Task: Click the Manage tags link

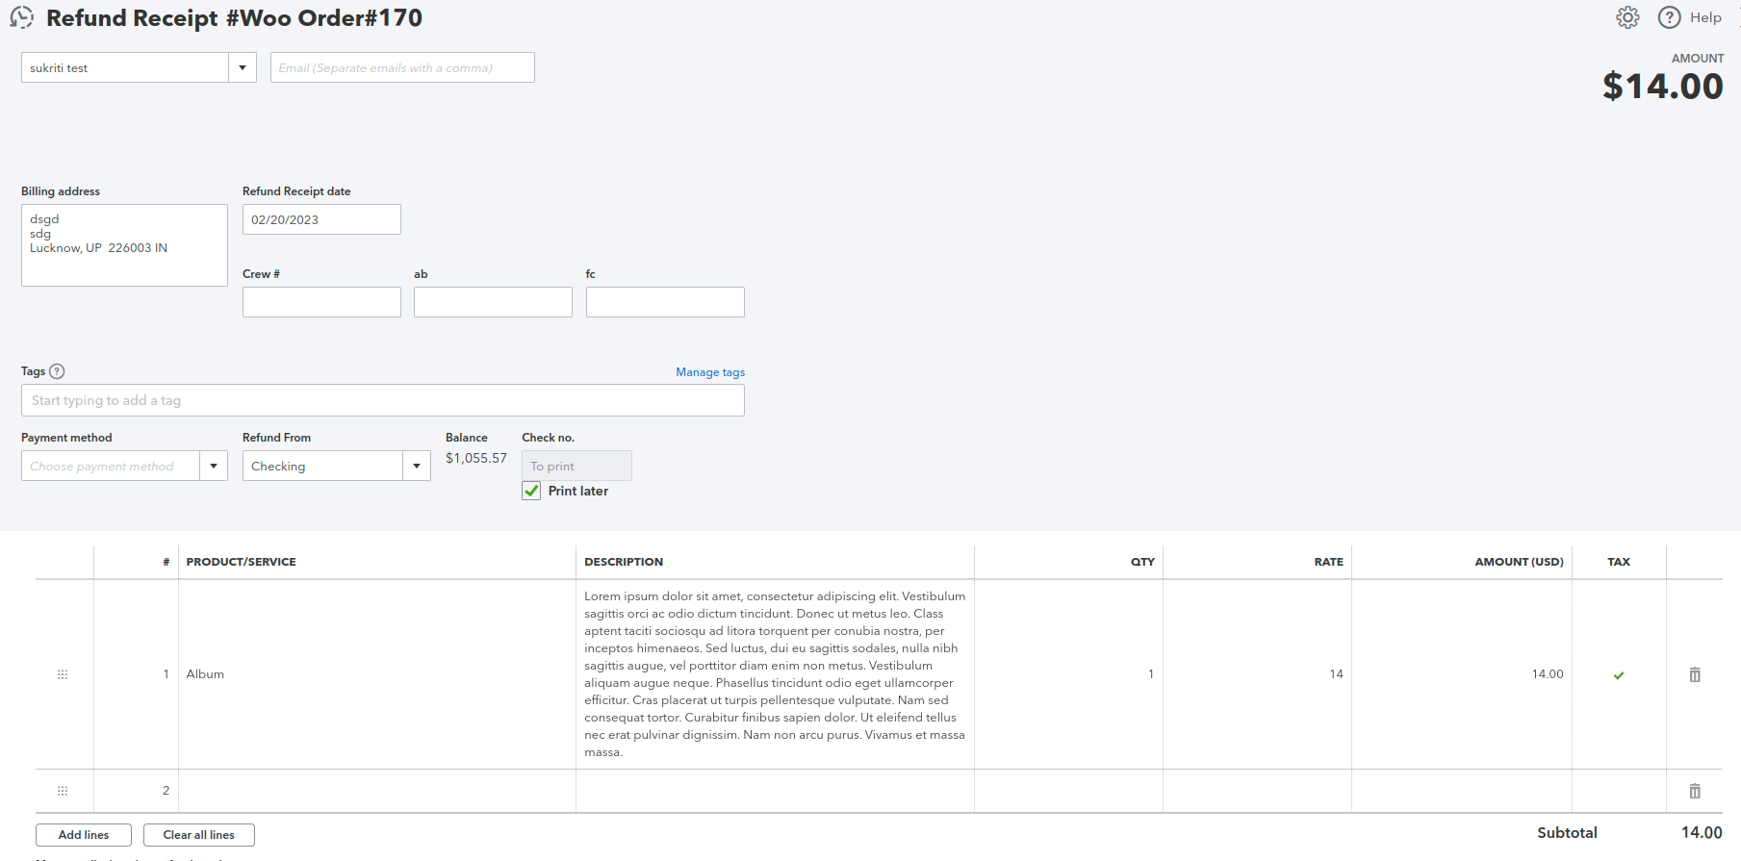Action: (710, 372)
